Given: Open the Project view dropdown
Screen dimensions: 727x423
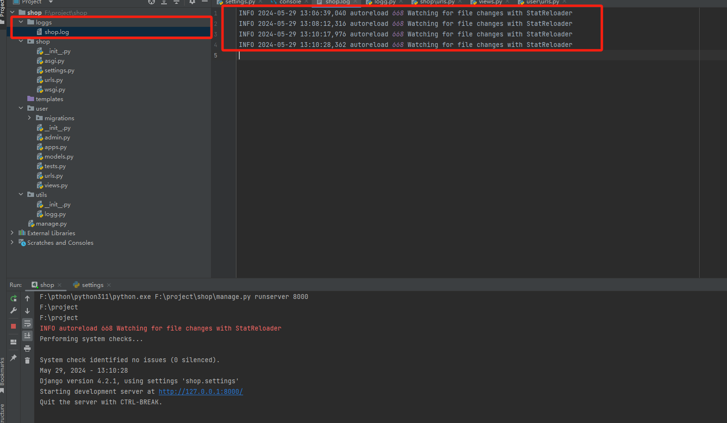Looking at the screenshot, I should point(51,2).
